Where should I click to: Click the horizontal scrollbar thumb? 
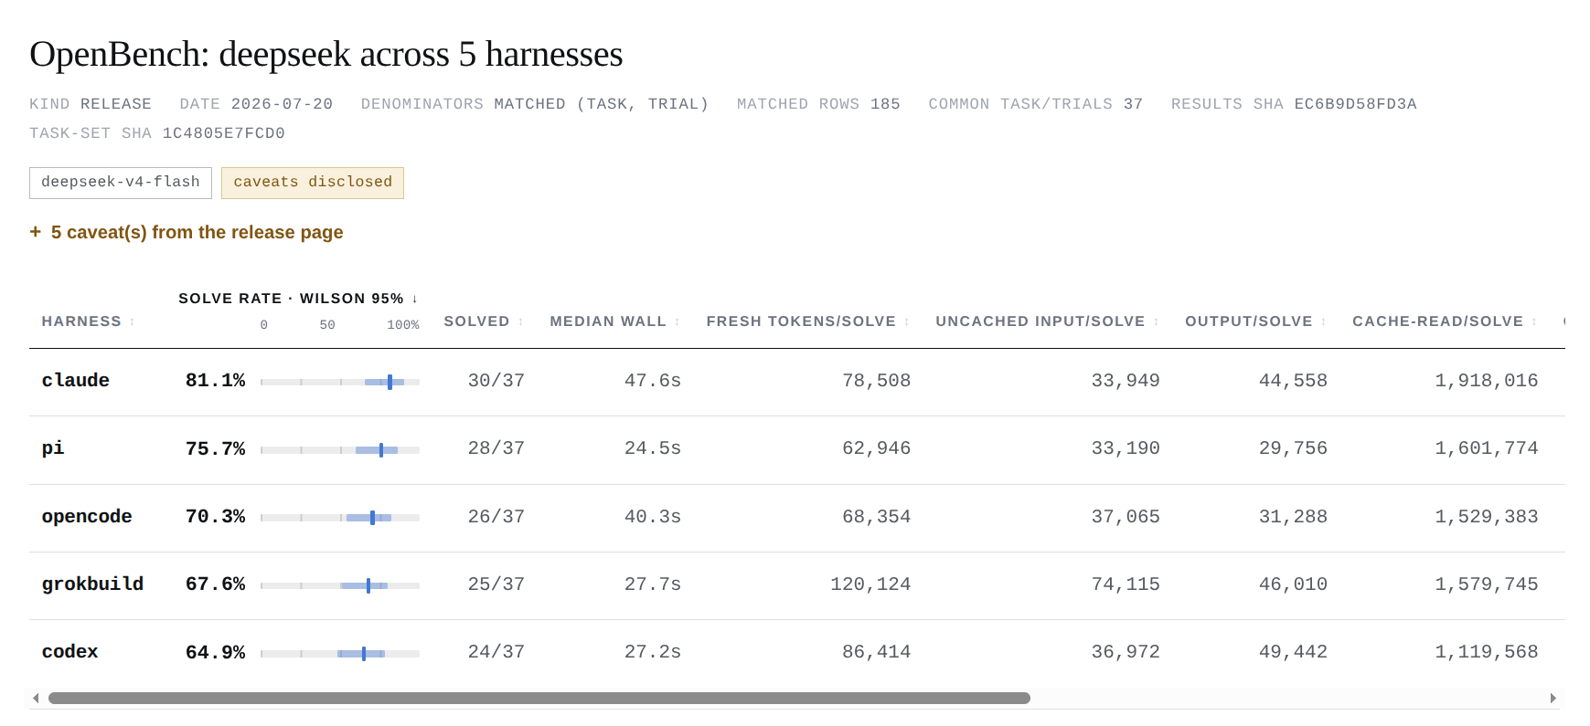[x=539, y=698]
